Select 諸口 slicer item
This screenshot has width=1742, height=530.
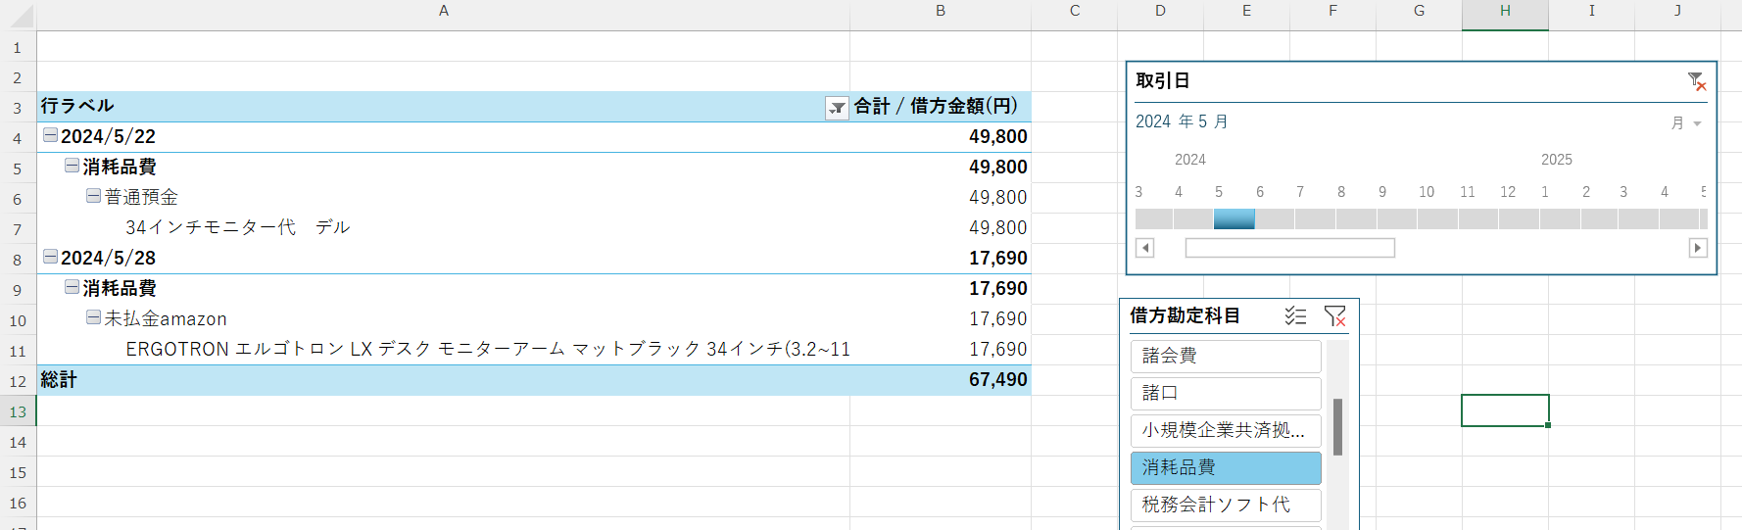click(1225, 393)
